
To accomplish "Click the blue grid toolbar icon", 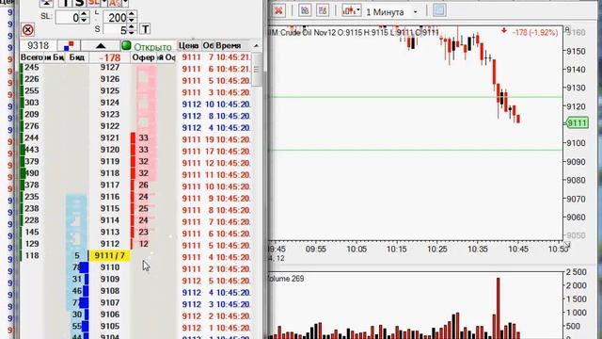I will (x=439, y=10).
